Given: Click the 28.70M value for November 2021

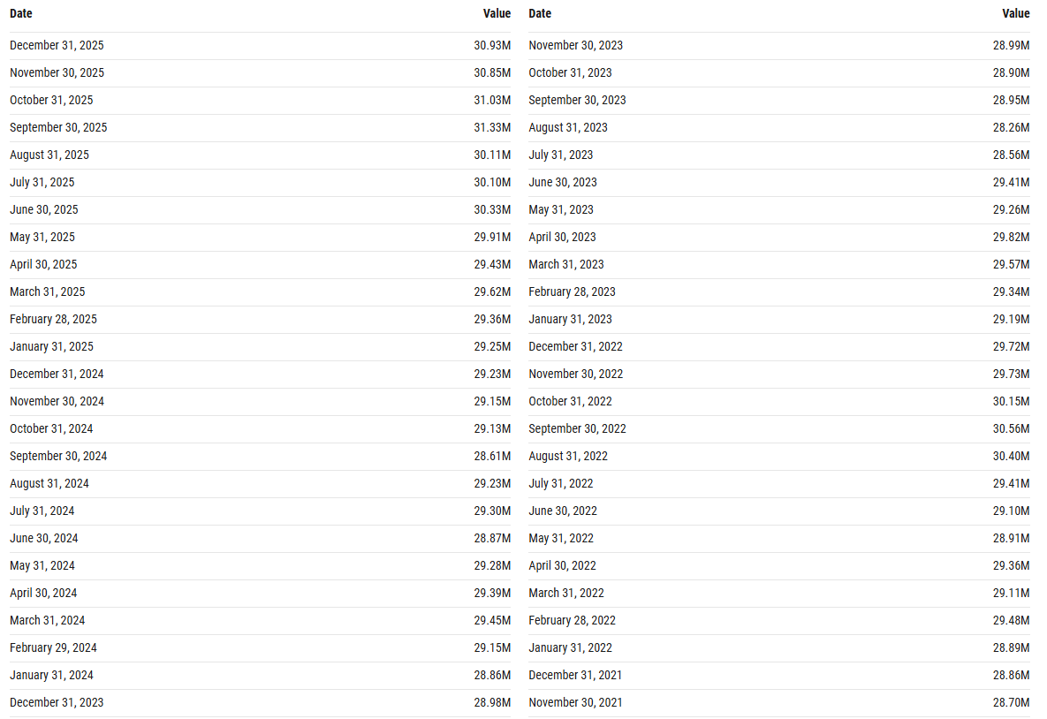Looking at the screenshot, I should [1011, 702].
